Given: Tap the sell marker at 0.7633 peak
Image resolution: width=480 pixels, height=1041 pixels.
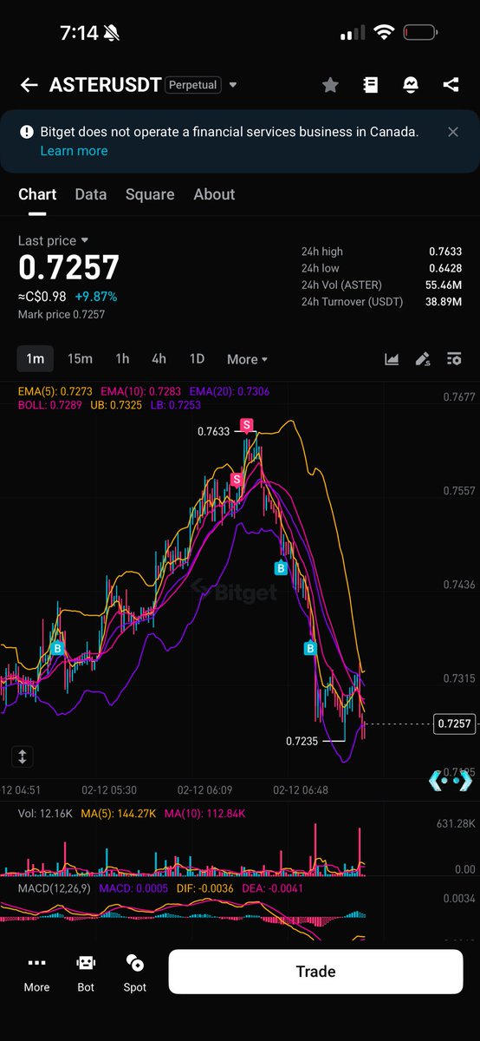Looking at the screenshot, I should click(247, 425).
